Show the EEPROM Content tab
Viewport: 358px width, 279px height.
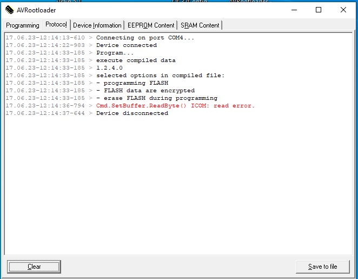click(x=151, y=25)
